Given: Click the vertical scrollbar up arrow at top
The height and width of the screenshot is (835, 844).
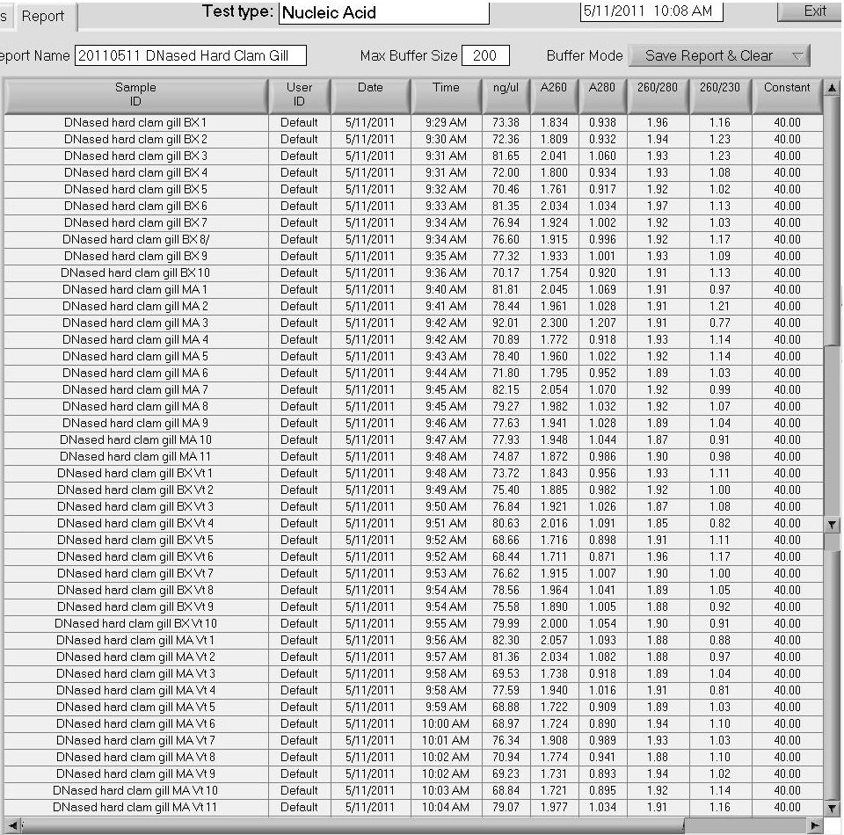Looking at the screenshot, I should coord(832,88).
